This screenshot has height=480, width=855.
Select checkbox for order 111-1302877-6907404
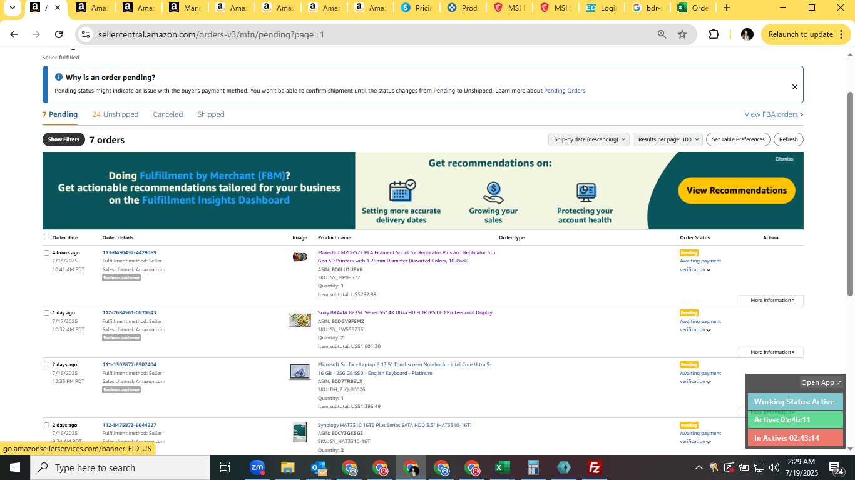pos(46,364)
